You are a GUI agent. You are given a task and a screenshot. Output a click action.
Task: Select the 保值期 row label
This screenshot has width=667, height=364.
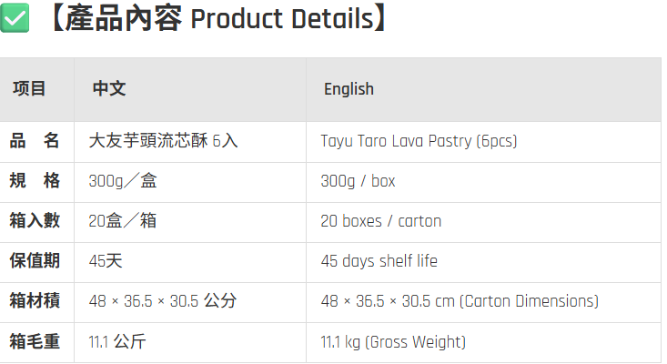[35, 260]
